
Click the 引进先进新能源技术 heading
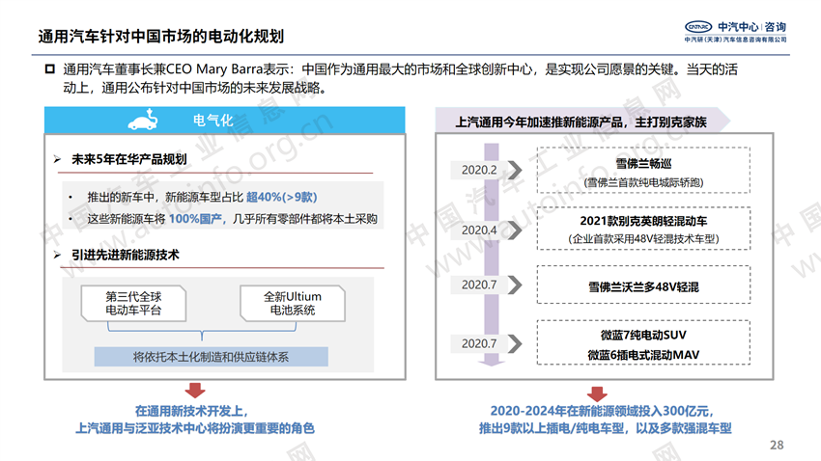tap(126, 255)
